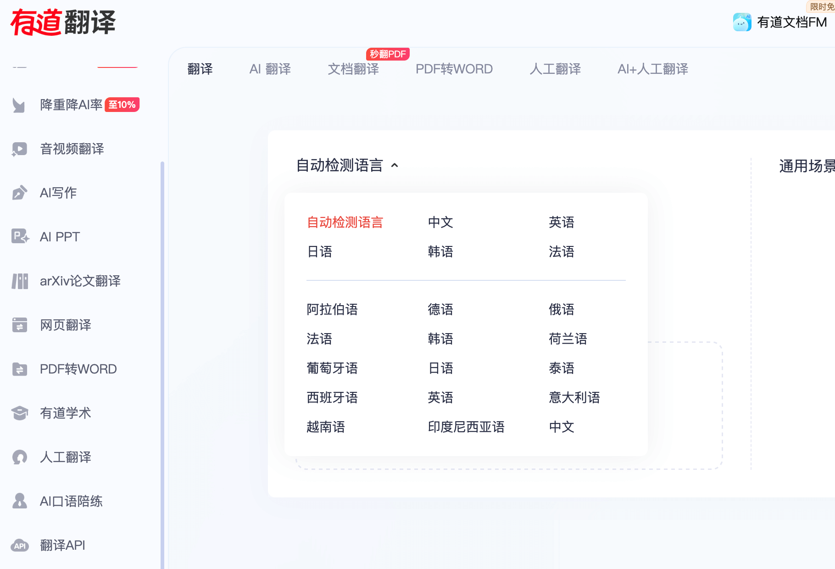Select the arXiv论文翻译 books icon
The height and width of the screenshot is (569, 835).
[20, 281]
